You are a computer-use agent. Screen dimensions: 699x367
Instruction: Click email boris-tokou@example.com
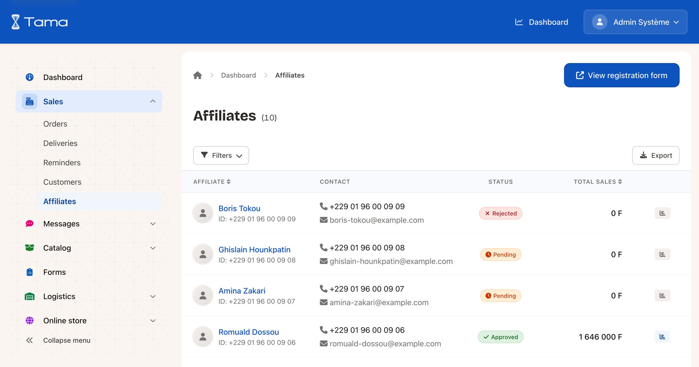click(x=376, y=220)
